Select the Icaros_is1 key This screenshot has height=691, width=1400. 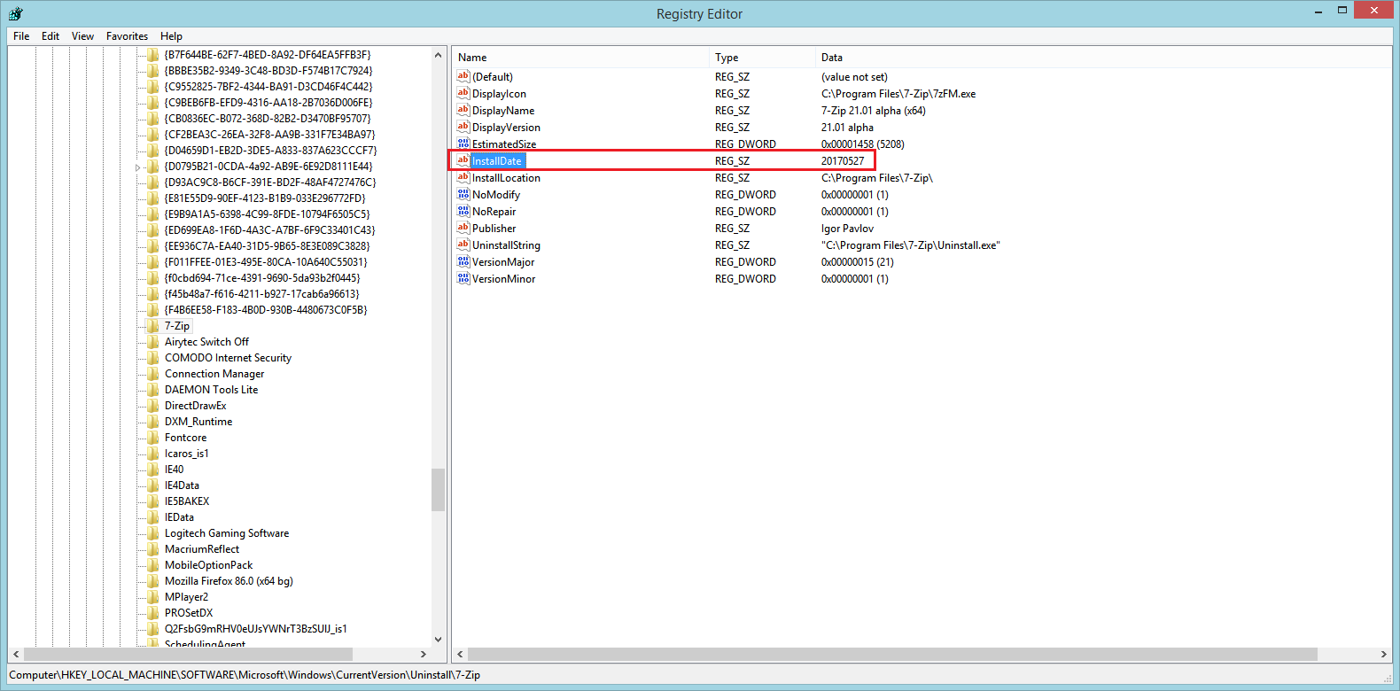click(x=187, y=454)
